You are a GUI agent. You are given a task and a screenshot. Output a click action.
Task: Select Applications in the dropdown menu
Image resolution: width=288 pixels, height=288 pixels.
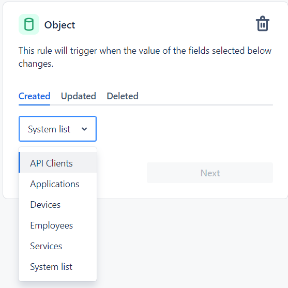click(x=57, y=184)
